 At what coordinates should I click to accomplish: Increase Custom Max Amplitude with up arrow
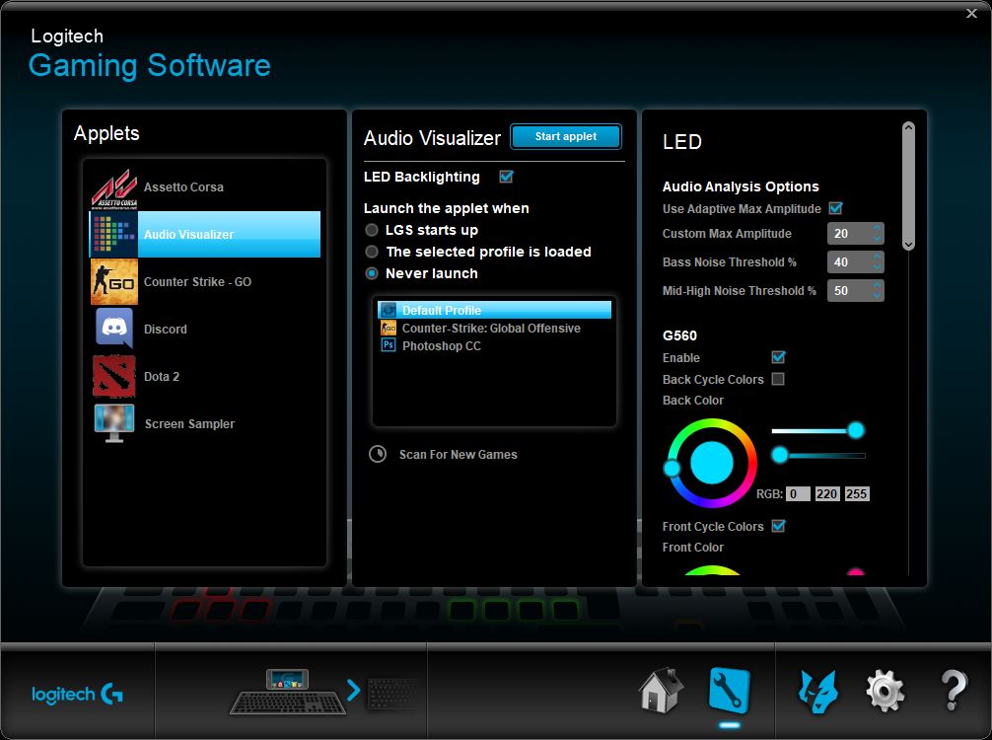click(877, 228)
